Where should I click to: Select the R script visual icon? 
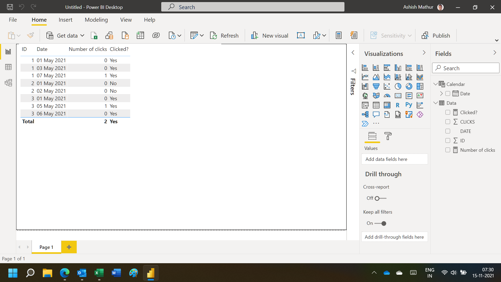click(x=398, y=105)
